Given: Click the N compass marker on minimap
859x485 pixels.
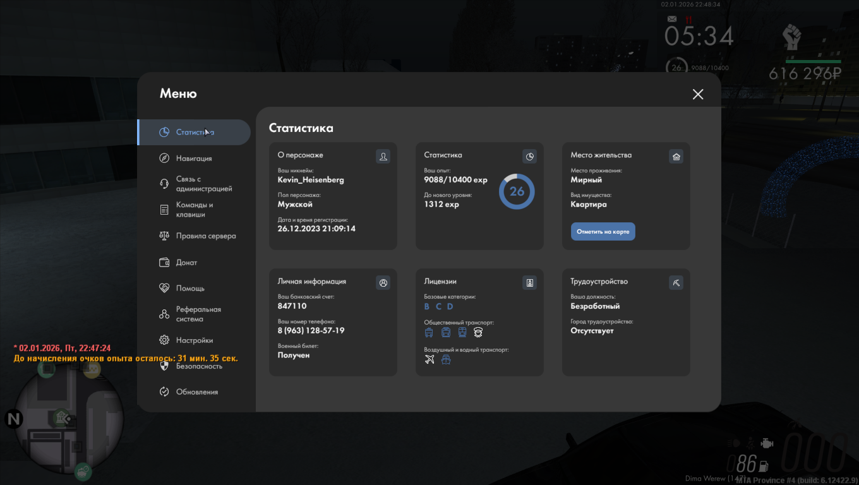Looking at the screenshot, I should (x=13, y=419).
